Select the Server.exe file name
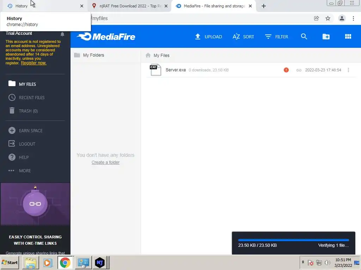This screenshot has height=270, width=361. pyautogui.click(x=176, y=70)
